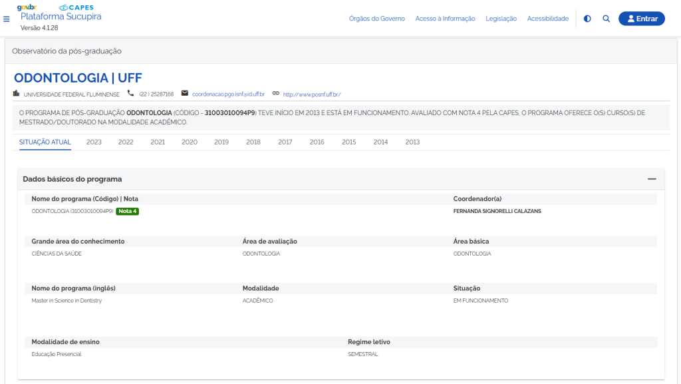Click Universidade Federal Fluminense text
Image resolution: width=681 pixels, height=384 pixels.
[72, 95]
